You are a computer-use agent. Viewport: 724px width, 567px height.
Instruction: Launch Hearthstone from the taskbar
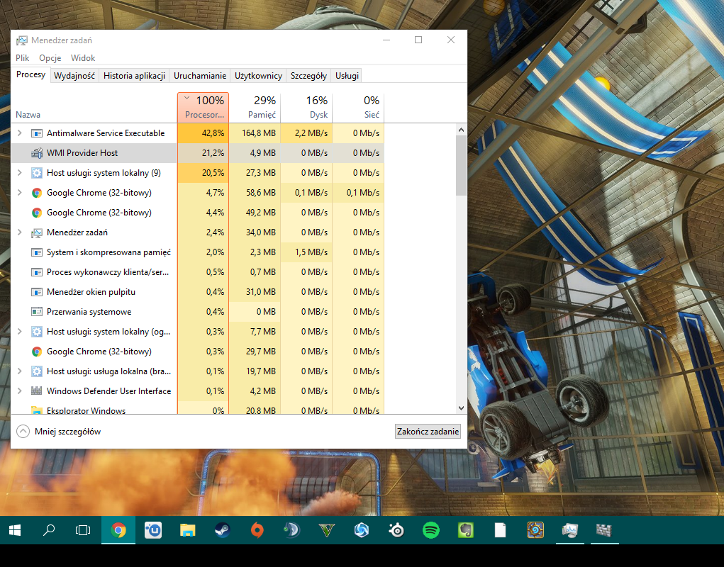pos(535,530)
